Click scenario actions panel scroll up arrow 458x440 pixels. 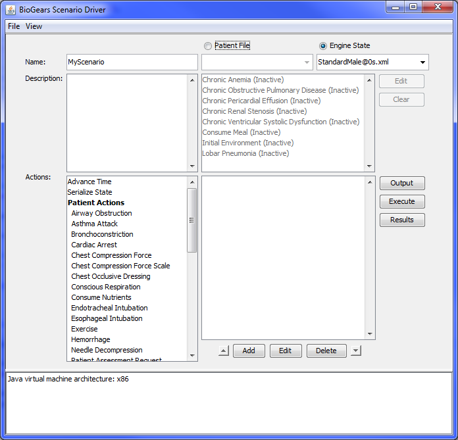pos(370,182)
